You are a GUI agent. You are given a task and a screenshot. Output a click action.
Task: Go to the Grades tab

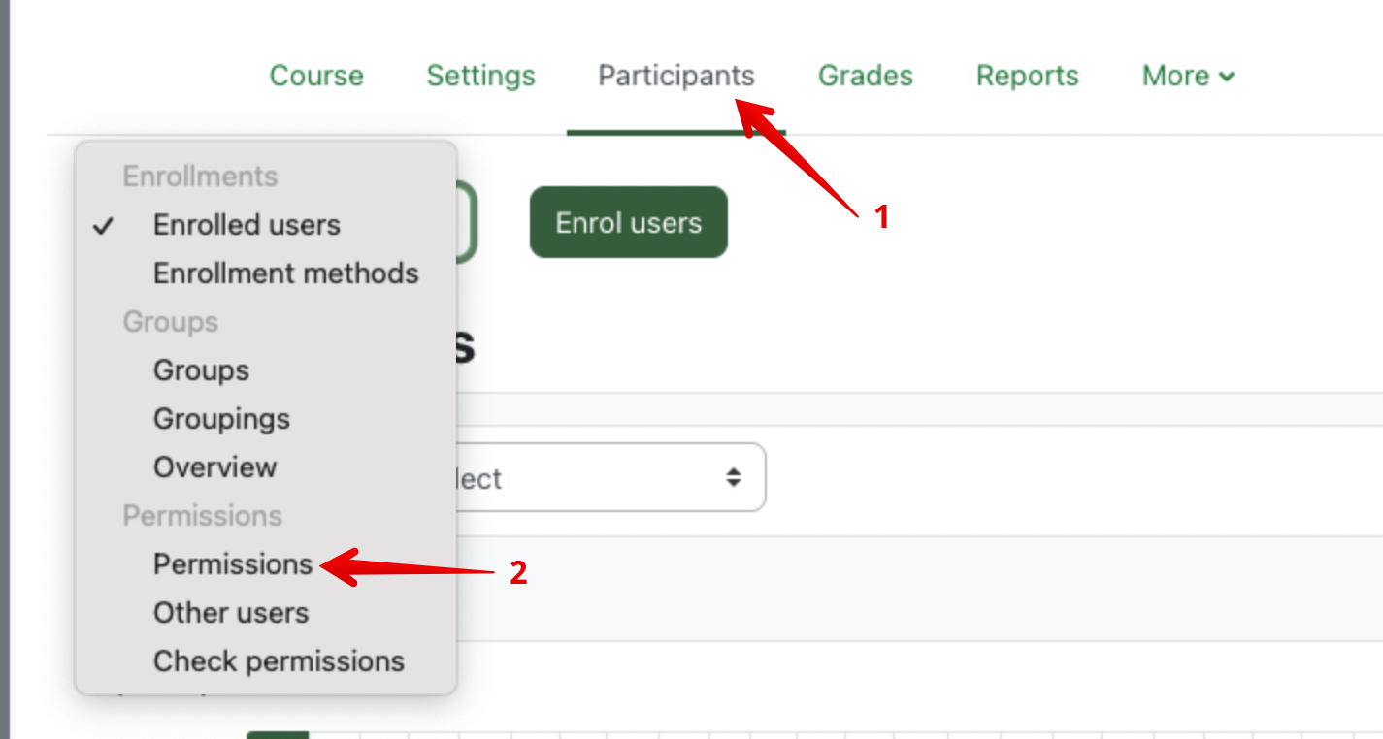865,76
